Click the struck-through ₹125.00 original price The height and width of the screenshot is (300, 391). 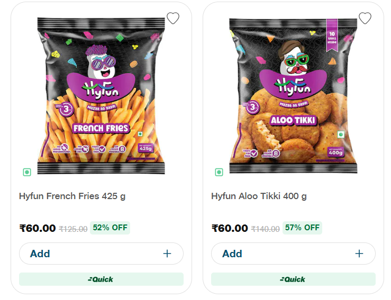pos(73,229)
